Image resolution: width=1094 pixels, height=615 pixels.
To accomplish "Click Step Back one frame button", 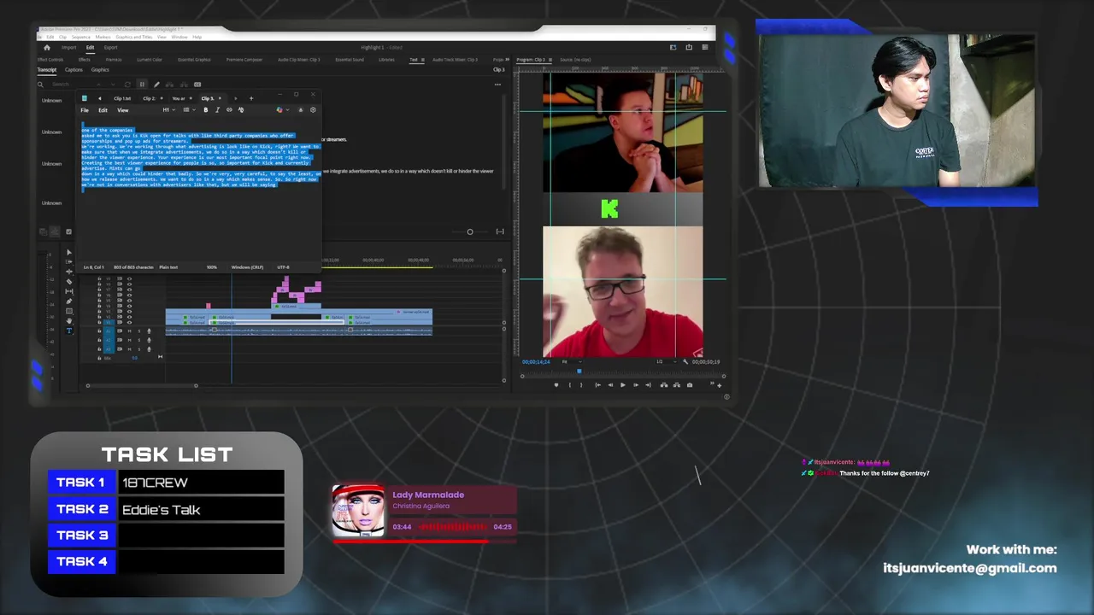I will pyautogui.click(x=610, y=385).
